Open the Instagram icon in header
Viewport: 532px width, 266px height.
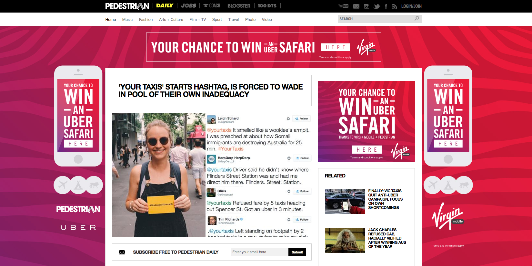point(366,6)
